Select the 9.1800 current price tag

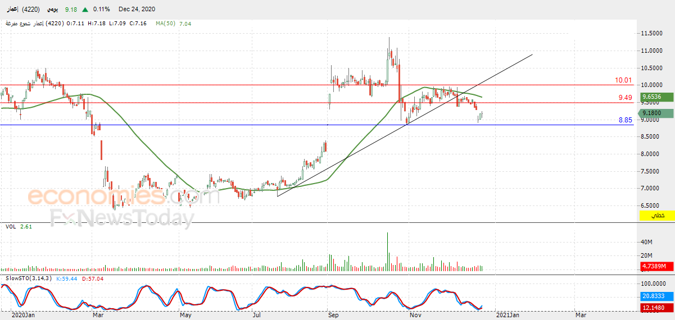pyautogui.click(x=658, y=113)
